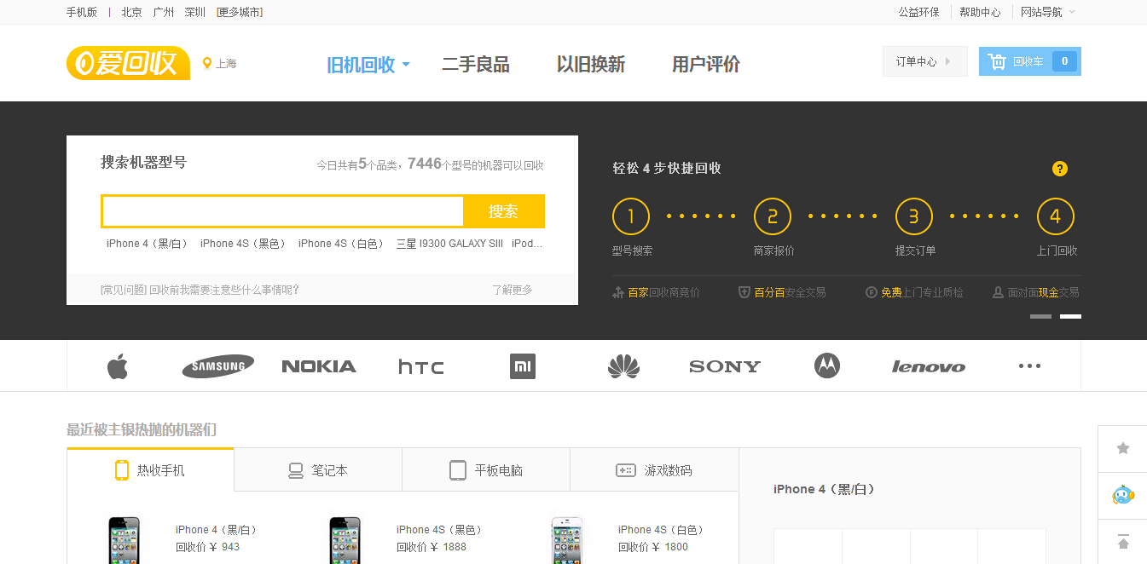Click the star favorite icon in the sidebar
1147x564 pixels.
click(1123, 448)
